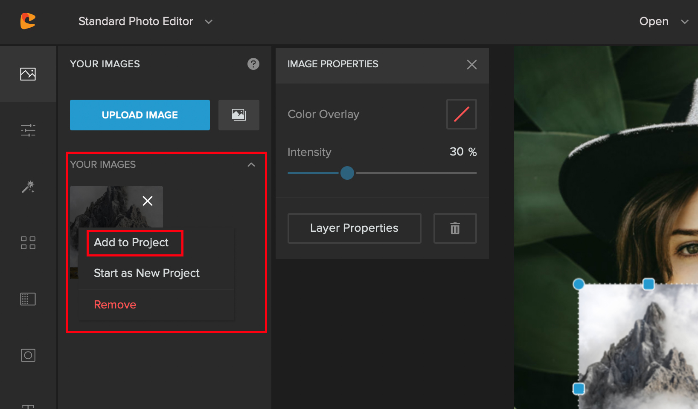
Task: Collapse the YOUR IMAGES section
Action: click(x=251, y=164)
